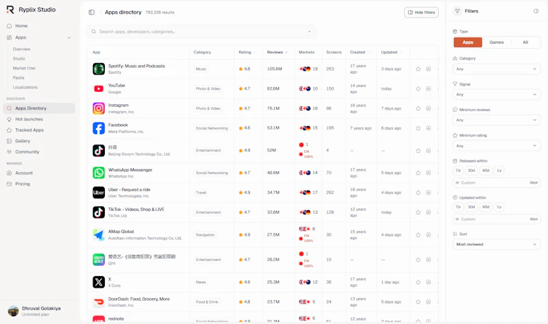
Task: Open the Uber app icon
Action: 99,192
